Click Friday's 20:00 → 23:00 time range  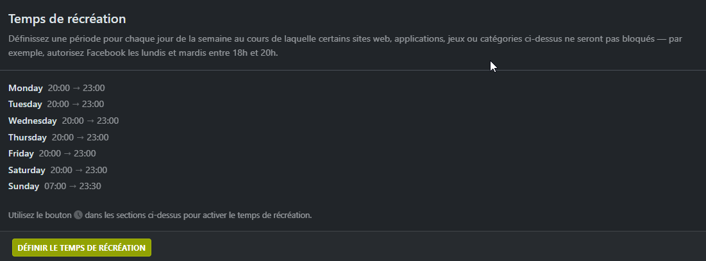(x=67, y=153)
